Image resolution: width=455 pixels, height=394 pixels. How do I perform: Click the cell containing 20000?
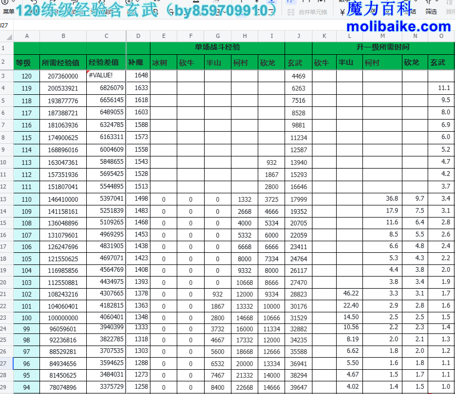click(245, 364)
